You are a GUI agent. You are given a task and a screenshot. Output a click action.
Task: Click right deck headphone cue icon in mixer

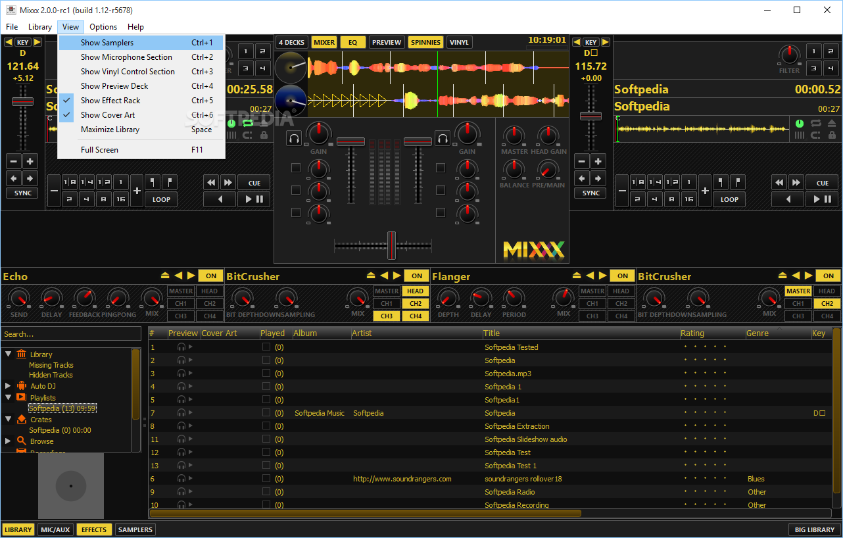[443, 138]
